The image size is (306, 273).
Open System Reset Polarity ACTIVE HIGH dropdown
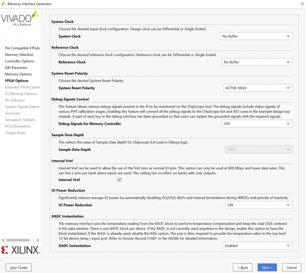(257, 88)
